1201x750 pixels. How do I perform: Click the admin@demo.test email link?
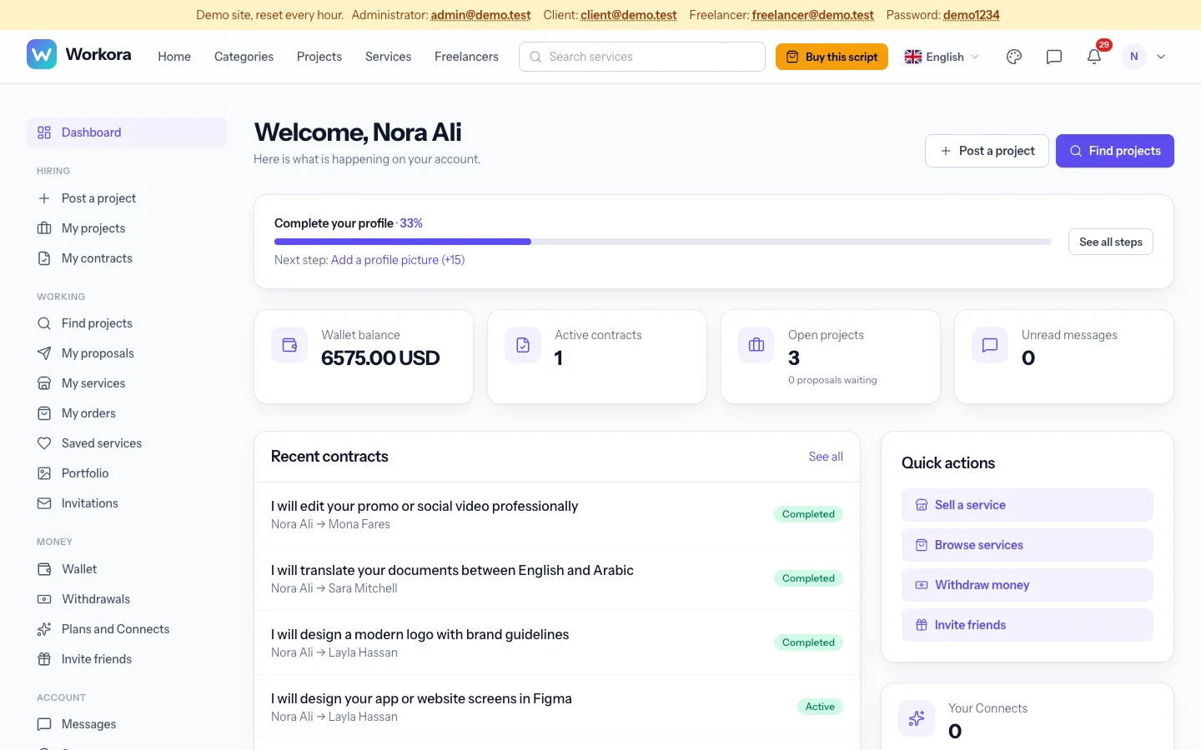(x=480, y=15)
